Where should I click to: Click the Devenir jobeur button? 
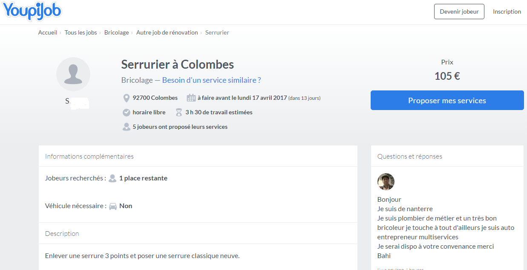pos(459,12)
